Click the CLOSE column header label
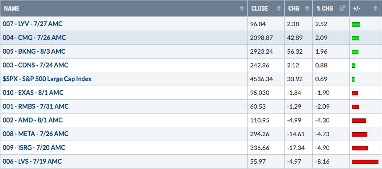Image resolution: width=382 pixels, height=169 pixels. click(x=260, y=8)
